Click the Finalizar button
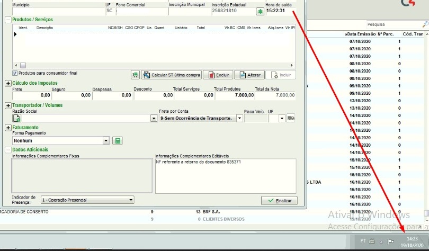The image size is (429, 251). coord(279,201)
